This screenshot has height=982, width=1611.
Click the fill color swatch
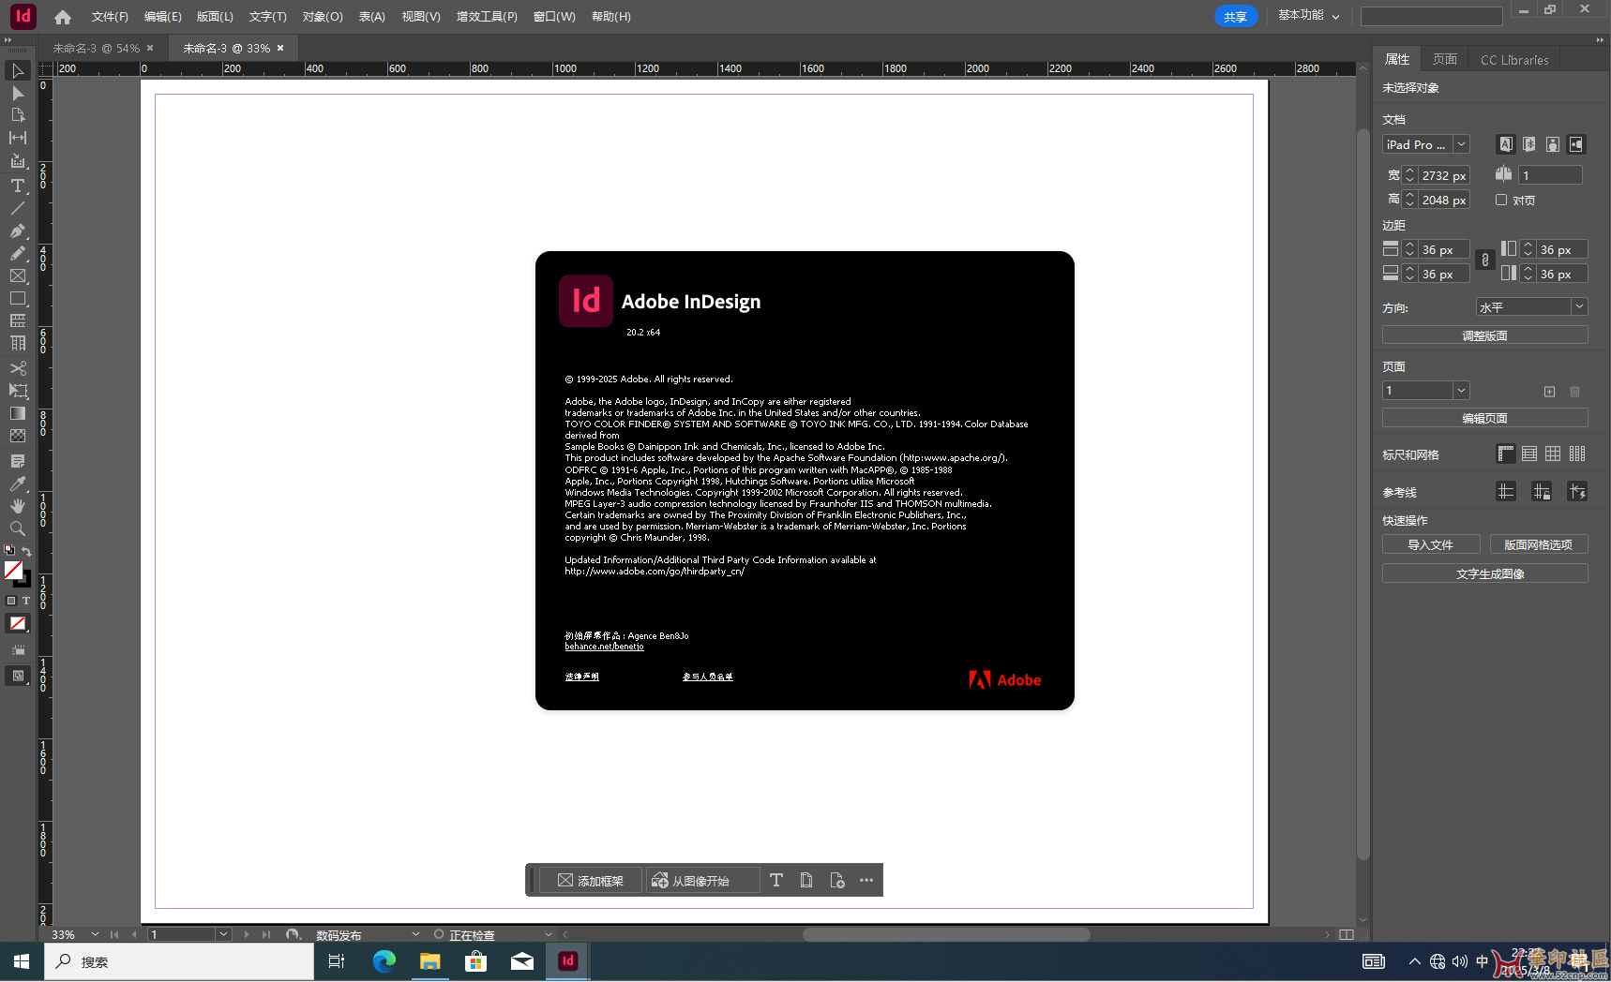pyautogui.click(x=13, y=570)
